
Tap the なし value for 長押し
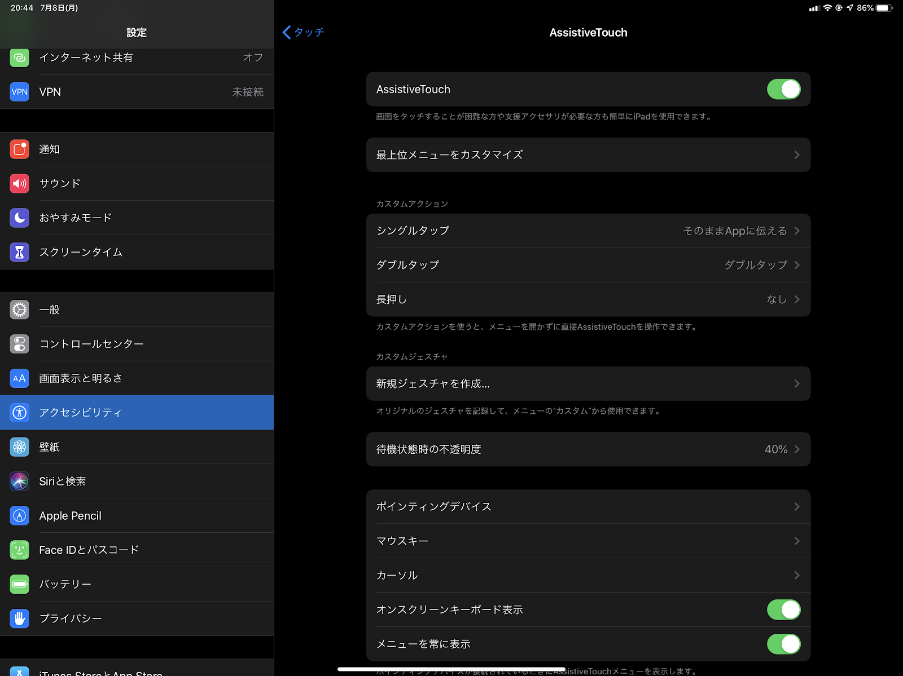(777, 299)
